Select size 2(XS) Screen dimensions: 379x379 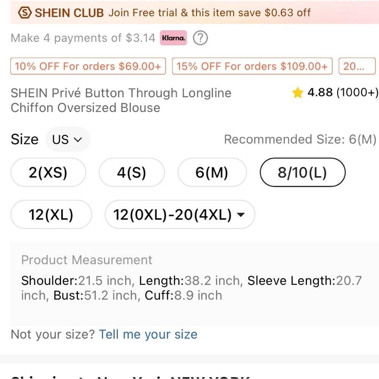coord(48,173)
